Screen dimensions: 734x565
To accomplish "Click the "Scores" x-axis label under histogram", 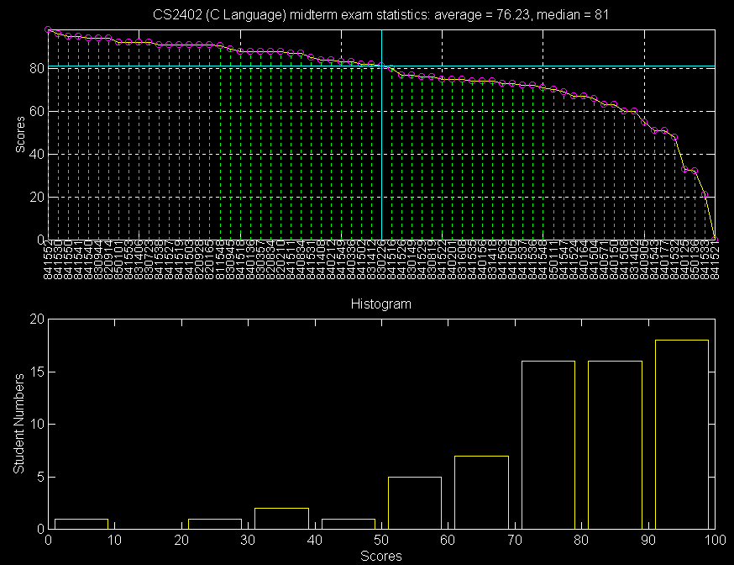I will pyautogui.click(x=380, y=556).
